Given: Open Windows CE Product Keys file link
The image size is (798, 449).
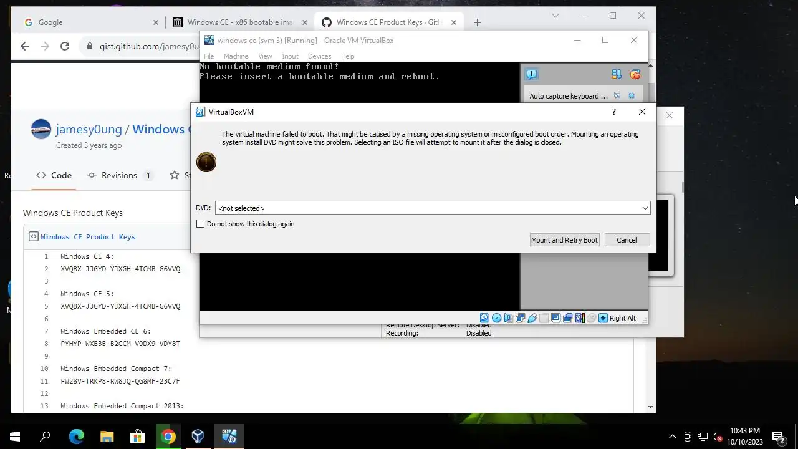Looking at the screenshot, I should pyautogui.click(x=88, y=237).
